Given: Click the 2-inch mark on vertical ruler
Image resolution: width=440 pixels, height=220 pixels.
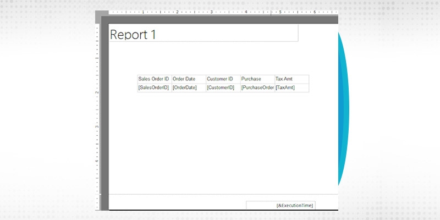Looking at the screenshot, I should click(x=97, y=92).
